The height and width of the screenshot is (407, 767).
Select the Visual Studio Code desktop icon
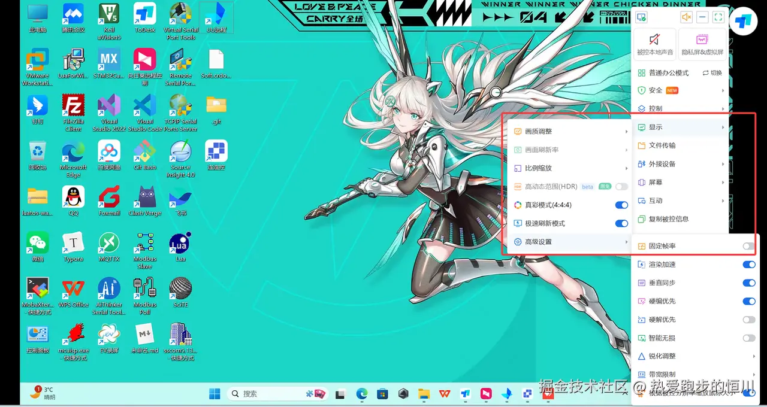pos(145,113)
